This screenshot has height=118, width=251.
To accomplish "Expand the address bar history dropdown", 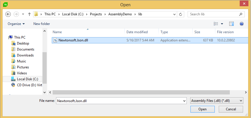I will click(175, 14).
